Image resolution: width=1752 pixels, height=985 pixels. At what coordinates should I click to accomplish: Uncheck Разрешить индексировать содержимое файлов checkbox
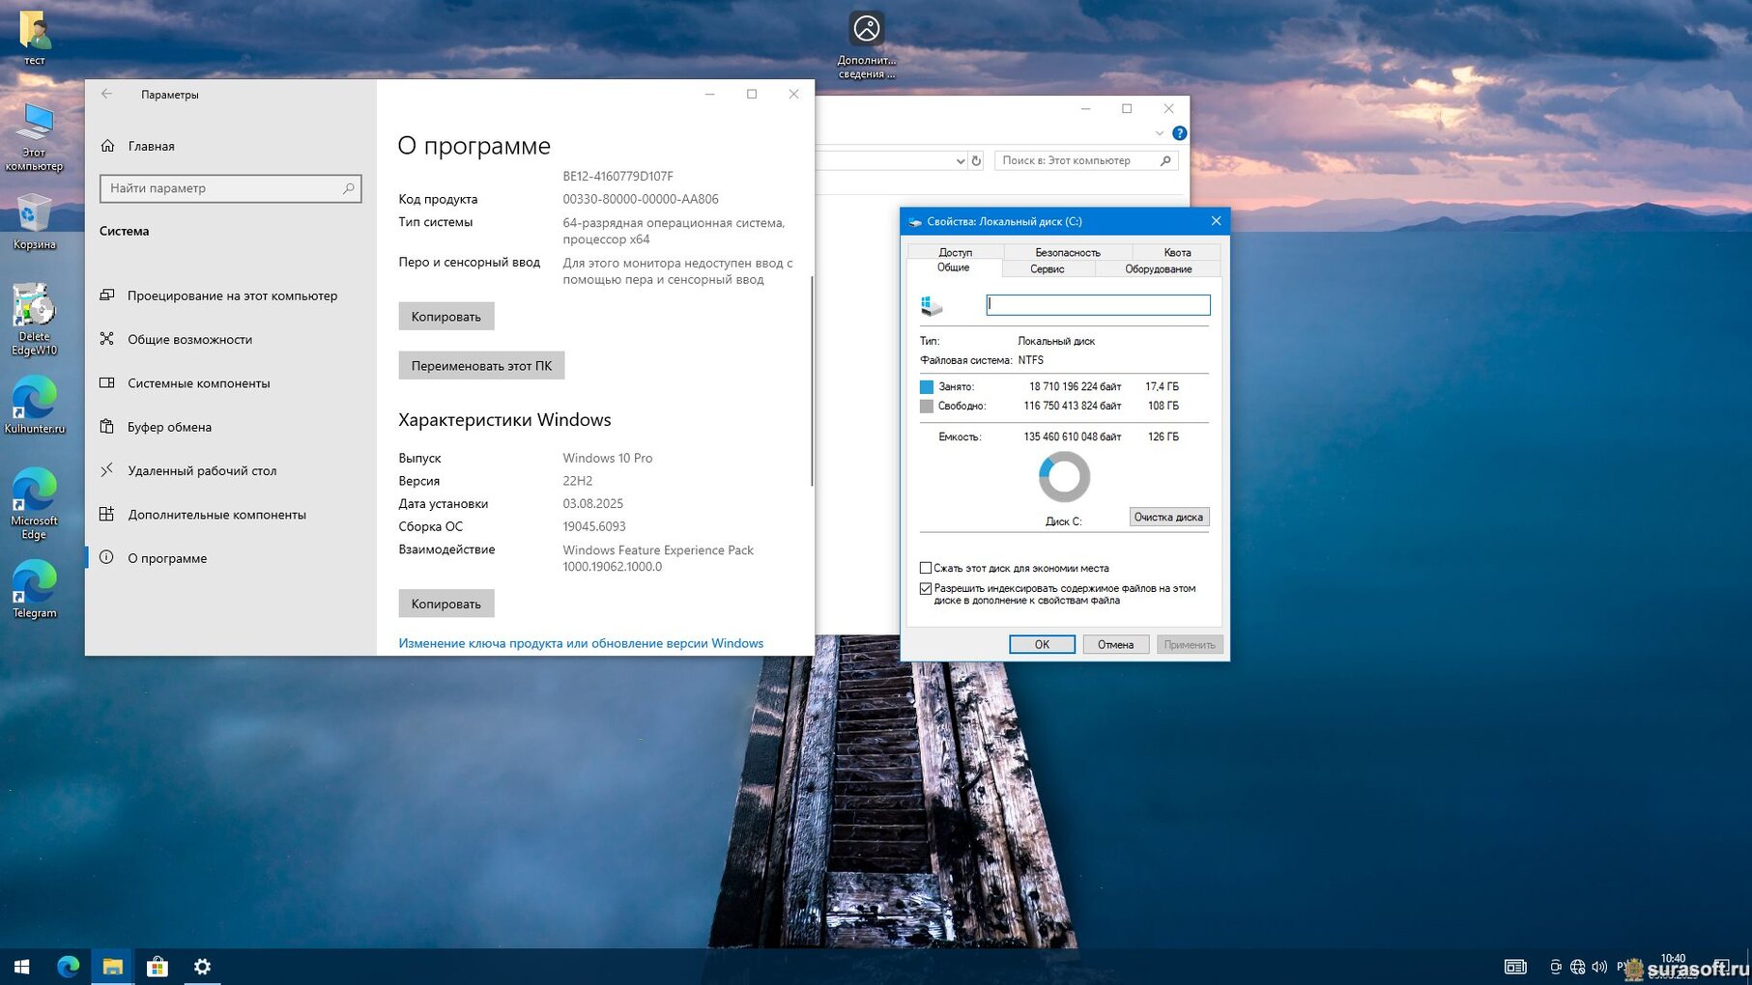[926, 588]
